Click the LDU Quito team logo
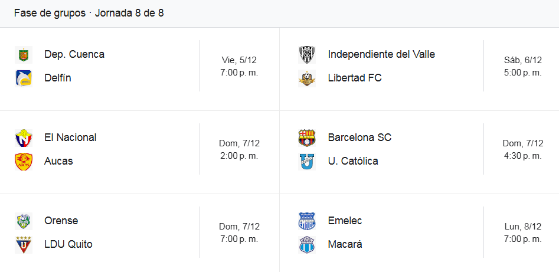This screenshot has height=272, width=559. point(24,244)
